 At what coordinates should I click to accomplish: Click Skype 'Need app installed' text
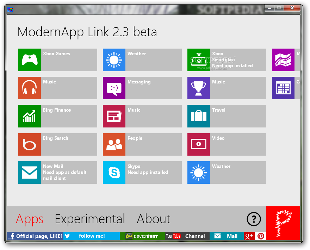[x=148, y=172]
